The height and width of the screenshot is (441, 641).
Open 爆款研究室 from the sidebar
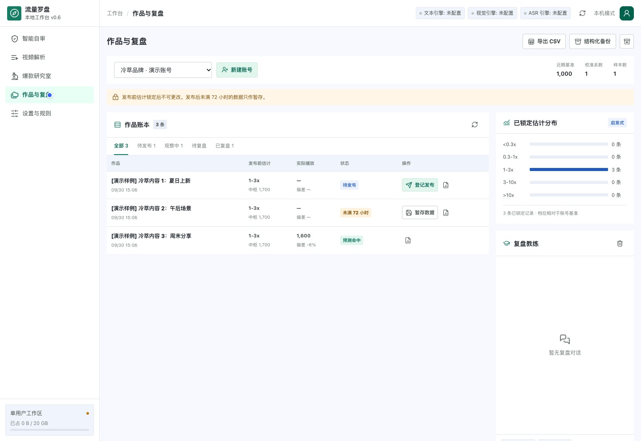click(49, 76)
